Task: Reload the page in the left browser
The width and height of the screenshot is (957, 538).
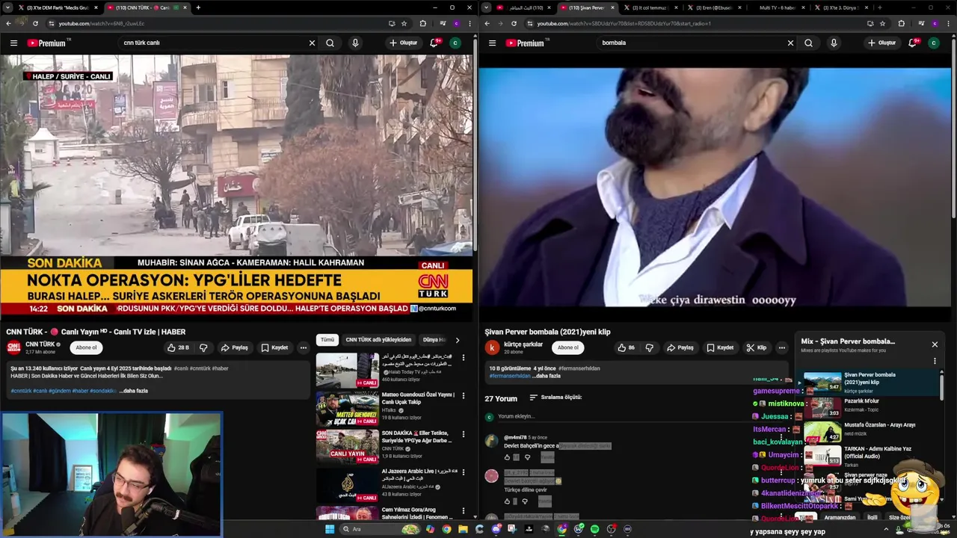Action: [34, 23]
